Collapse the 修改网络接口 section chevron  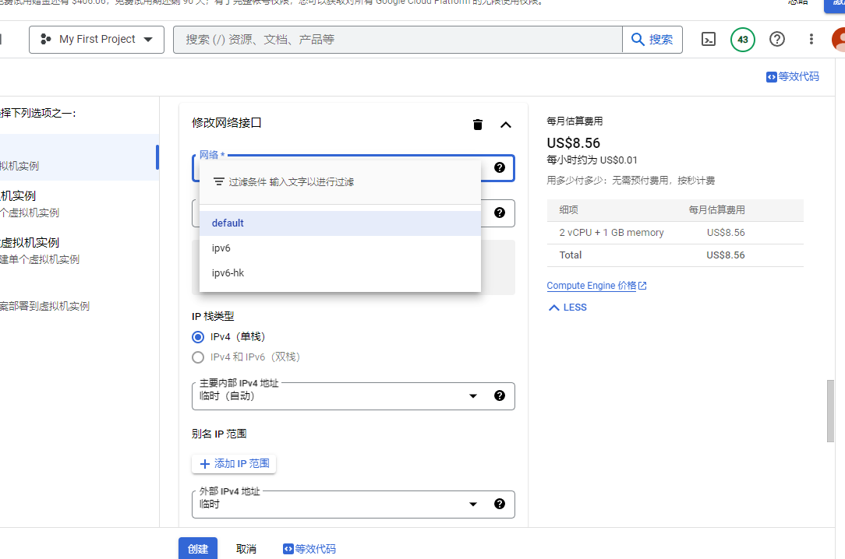[x=506, y=125]
